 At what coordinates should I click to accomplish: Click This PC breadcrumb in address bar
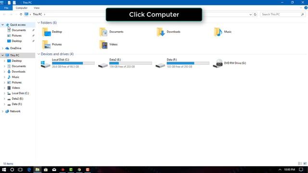(38, 14)
